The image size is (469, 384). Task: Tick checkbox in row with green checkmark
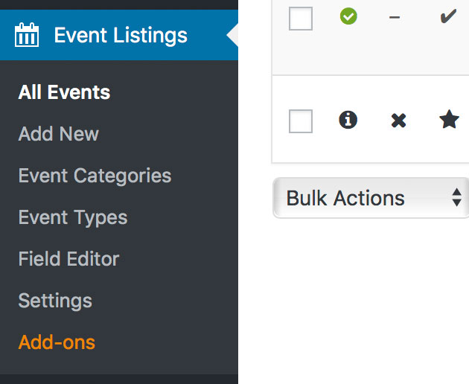(x=301, y=19)
